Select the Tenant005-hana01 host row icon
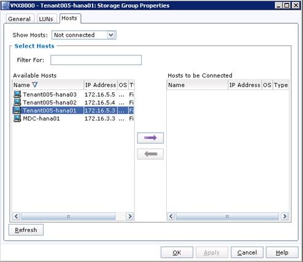 coord(17,110)
